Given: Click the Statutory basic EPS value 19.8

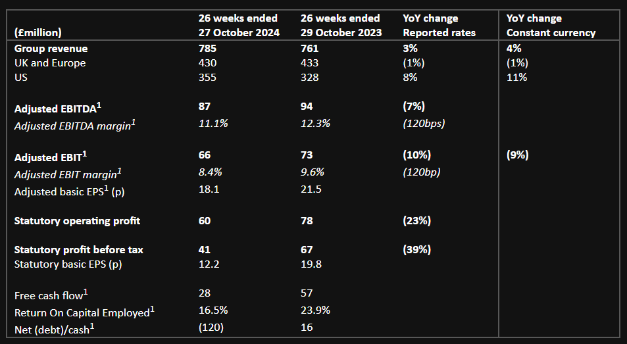Looking at the screenshot, I should click(311, 264).
